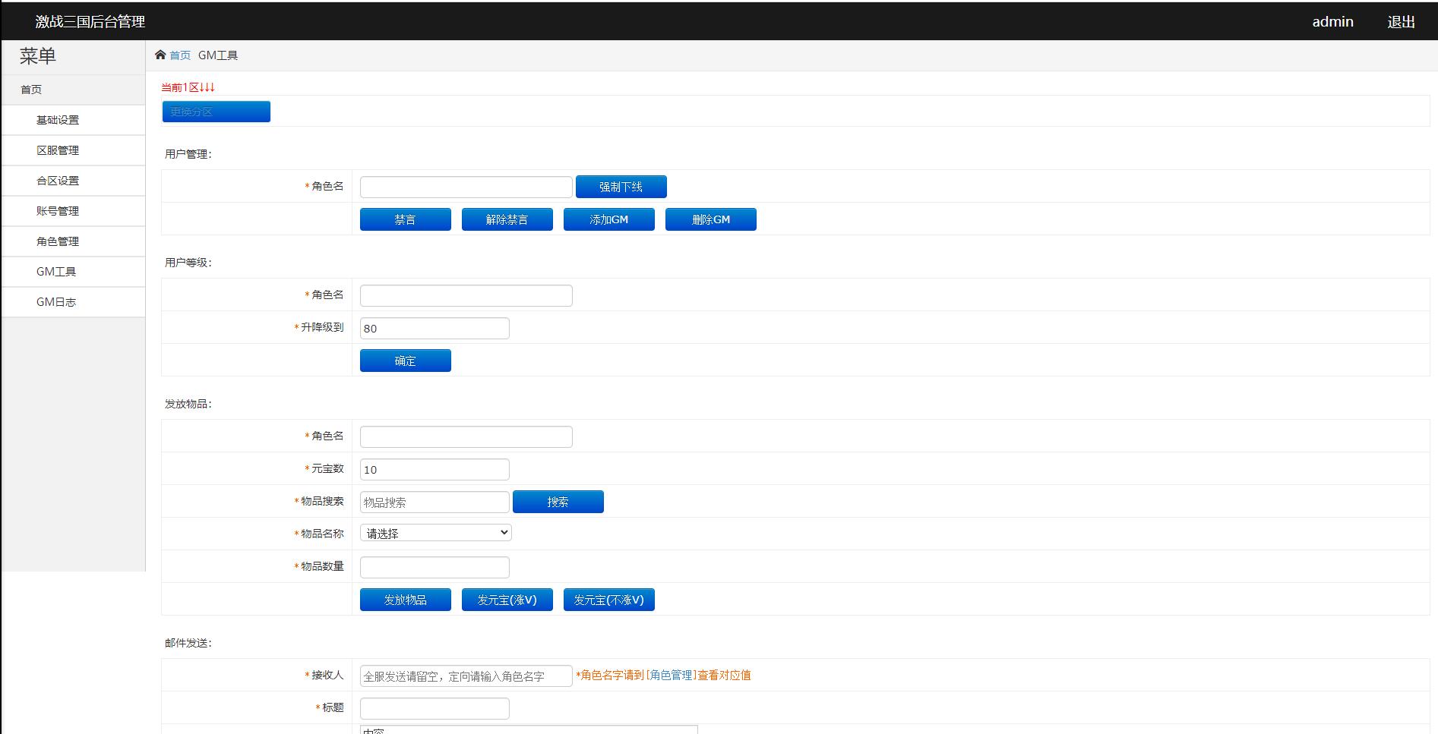Open the 物品名称 请选择 dropdown
This screenshot has width=1438, height=734.
(x=435, y=532)
